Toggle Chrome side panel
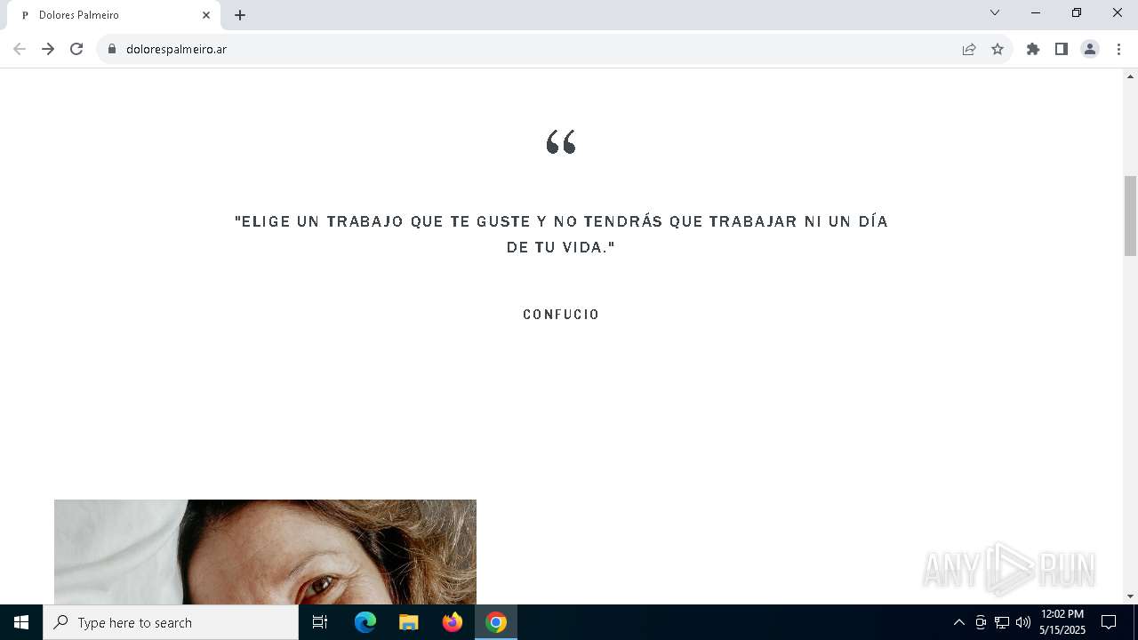Viewport: 1138px width, 640px height. click(1062, 49)
